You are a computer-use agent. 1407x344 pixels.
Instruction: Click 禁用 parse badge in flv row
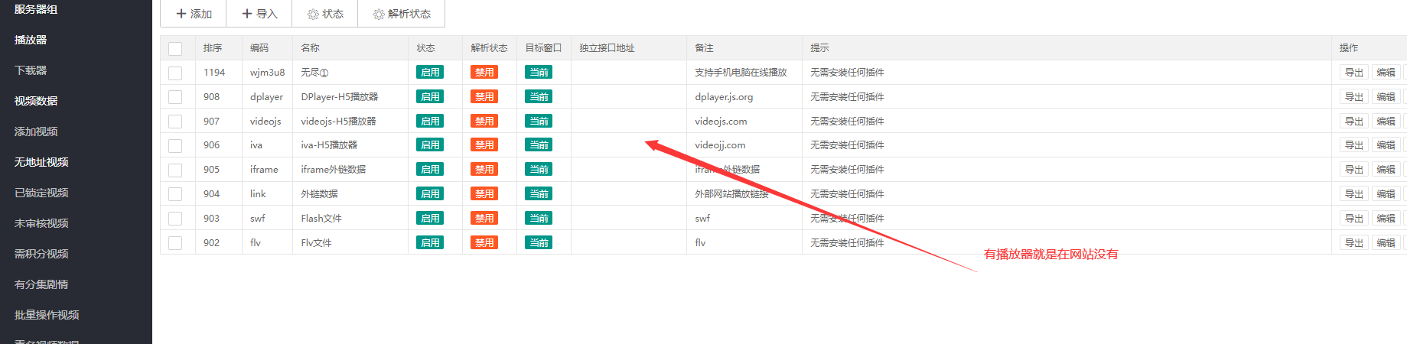(x=484, y=243)
